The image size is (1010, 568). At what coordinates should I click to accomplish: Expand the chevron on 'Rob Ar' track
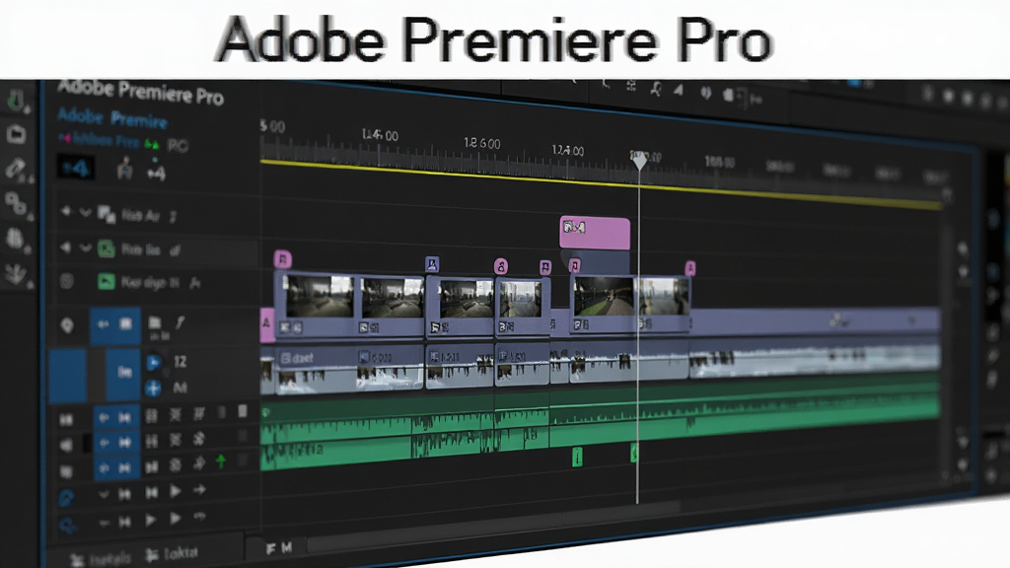click(x=85, y=212)
